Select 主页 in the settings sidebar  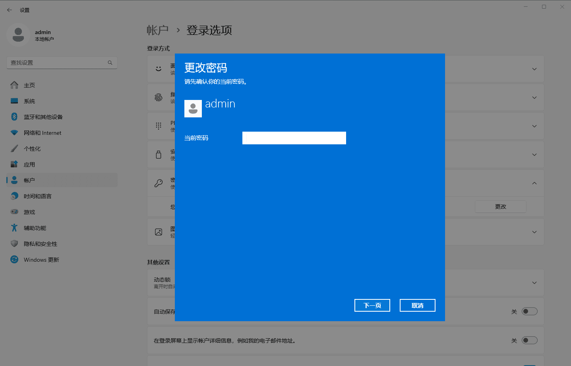(x=62, y=85)
